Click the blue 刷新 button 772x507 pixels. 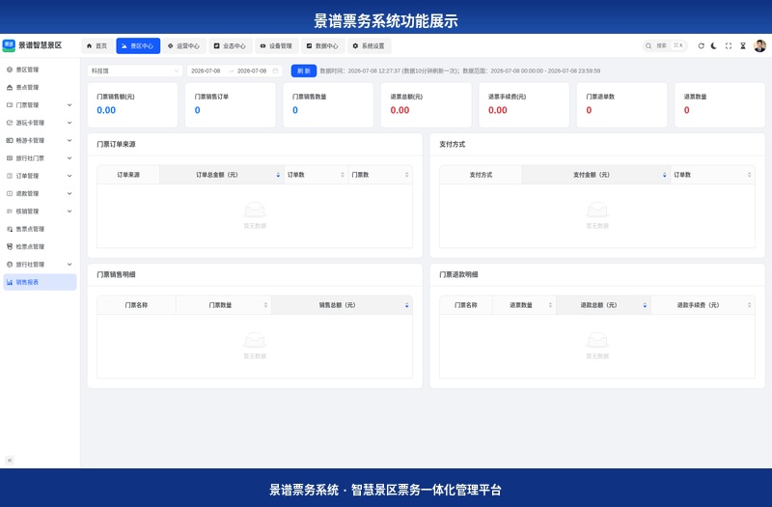click(x=304, y=70)
